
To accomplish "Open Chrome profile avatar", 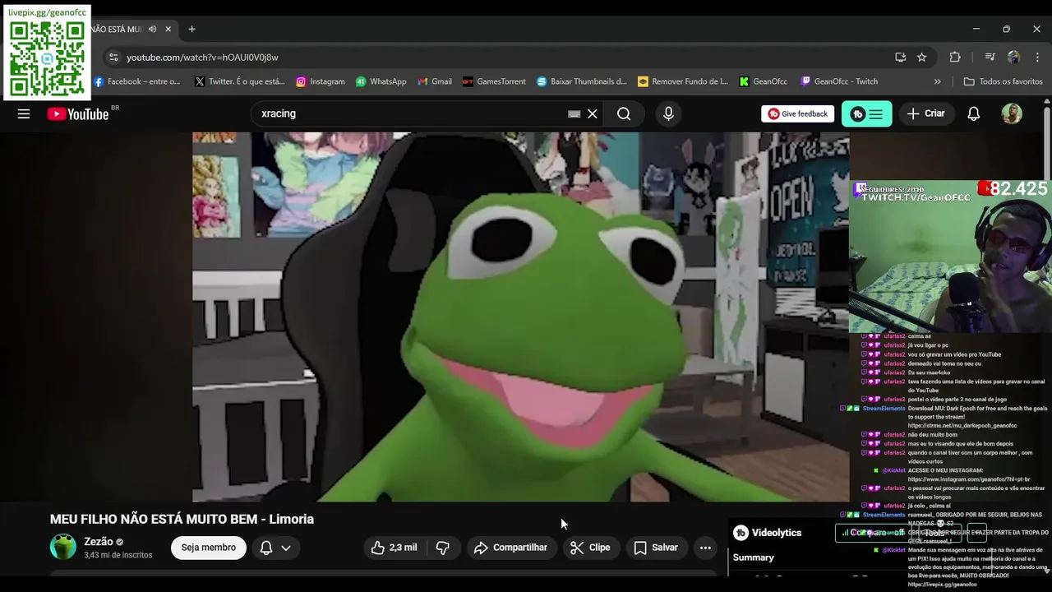I will 1013,58.
